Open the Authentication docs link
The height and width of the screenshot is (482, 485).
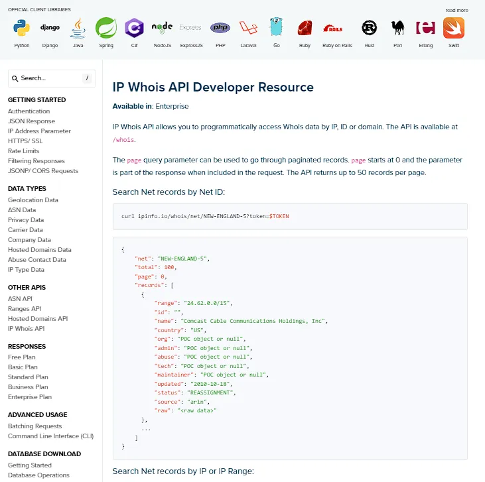point(29,111)
